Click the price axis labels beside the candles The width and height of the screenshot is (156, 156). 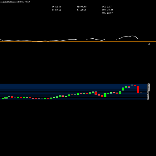(x=149, y=91)
